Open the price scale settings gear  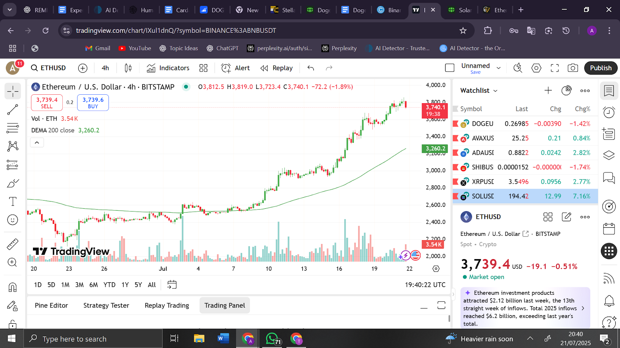click(x=436, y=269)
